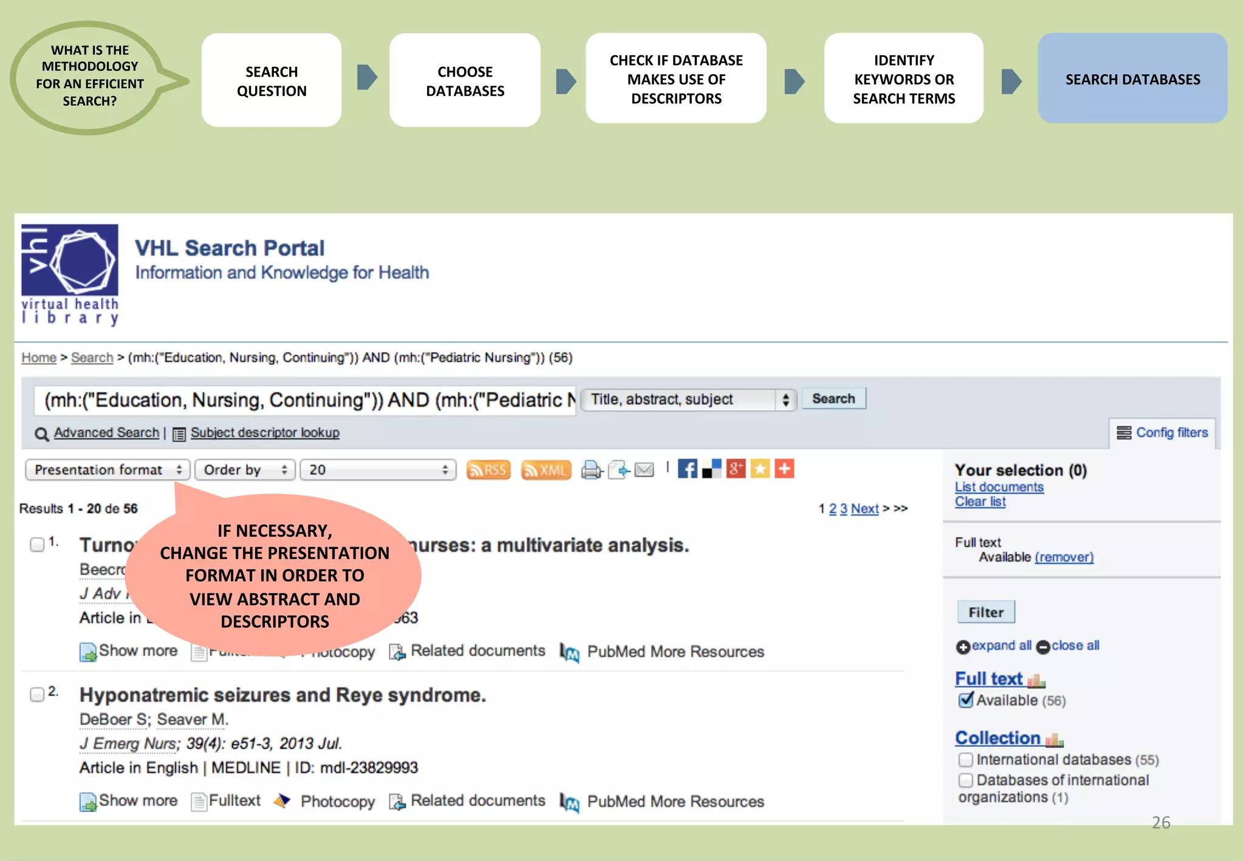
Task: Open the Subject descriptor lookup link
Action: [x=265, y=433]
